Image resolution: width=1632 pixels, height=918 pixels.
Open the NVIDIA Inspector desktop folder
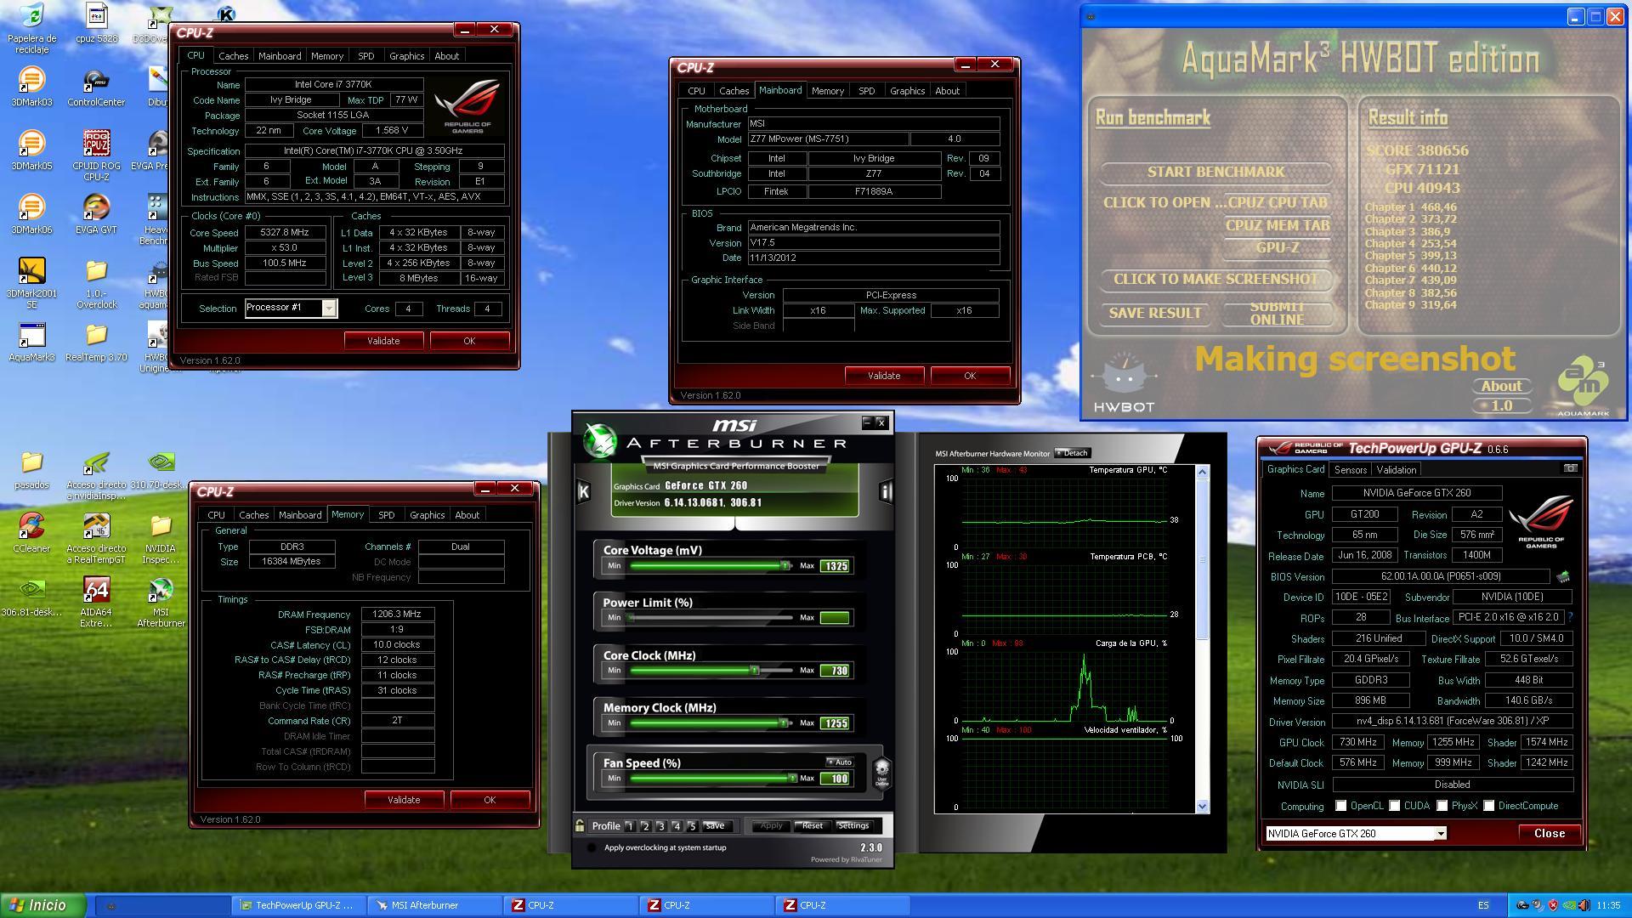pyautogui.click(x=161, y=538)
